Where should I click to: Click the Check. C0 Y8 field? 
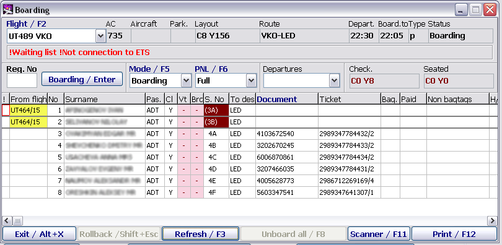(384, 81)
